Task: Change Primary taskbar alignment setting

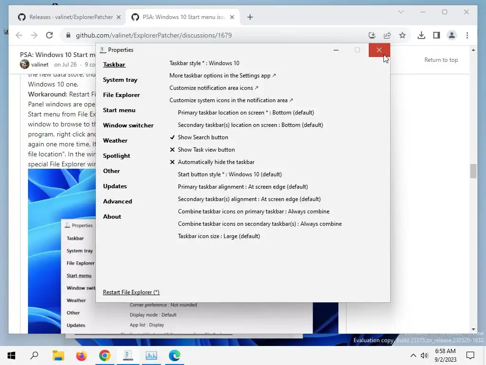Action: pyautogui.click(x=243, y=187)
